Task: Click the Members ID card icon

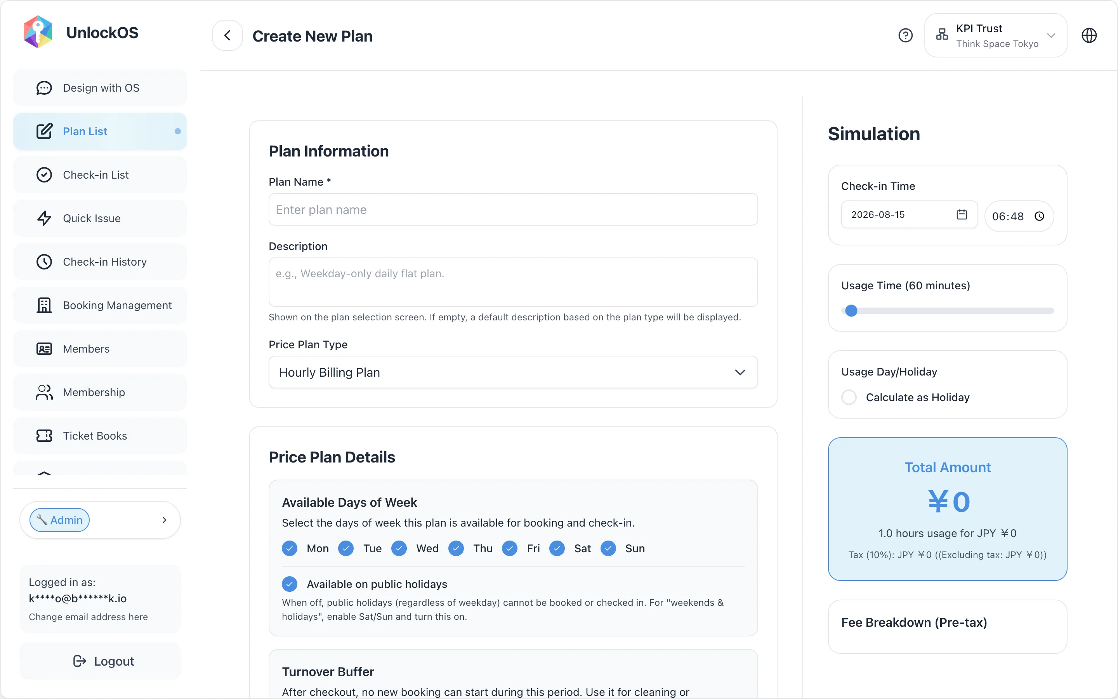Action: 44,349
